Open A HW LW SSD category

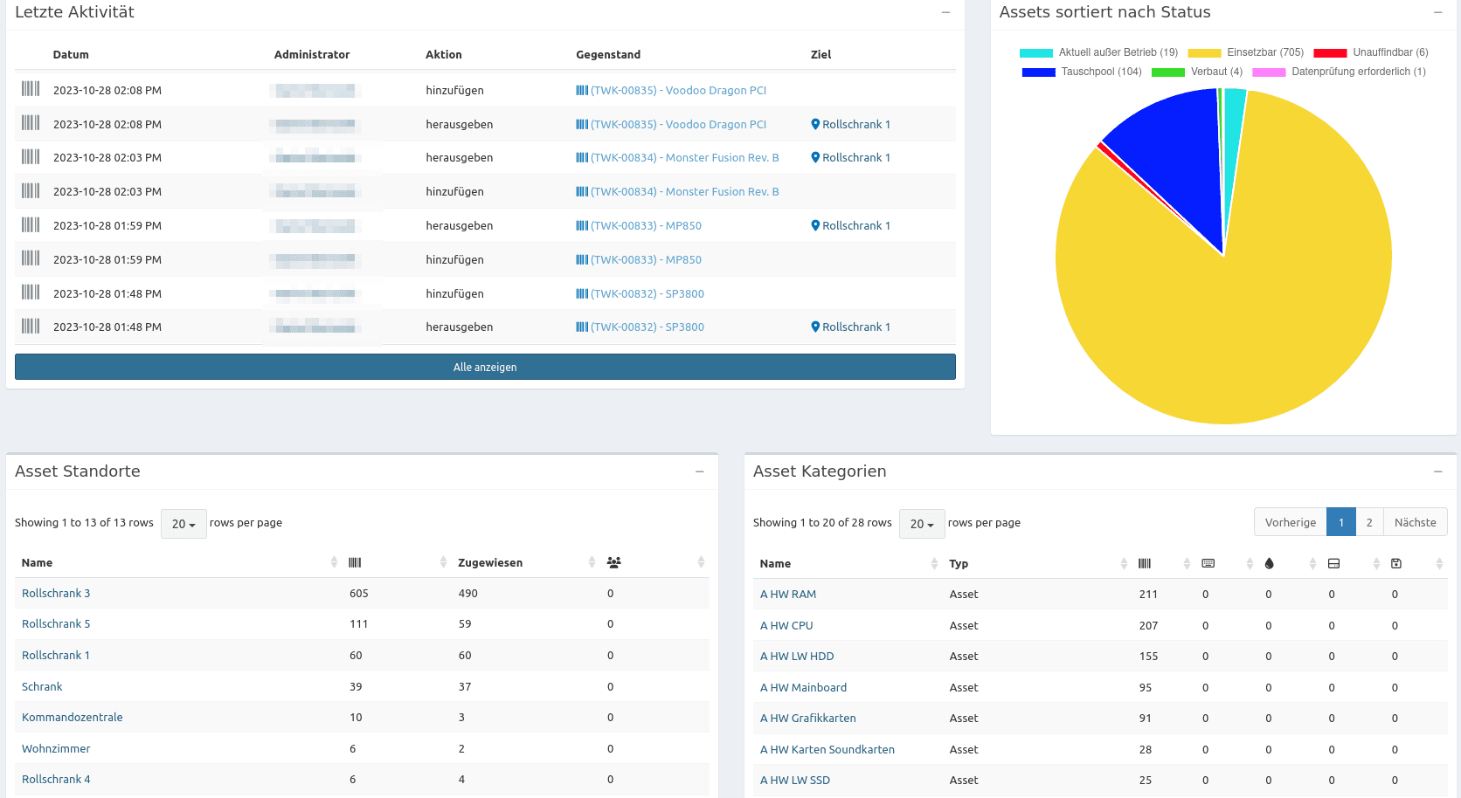click(795, 780)
